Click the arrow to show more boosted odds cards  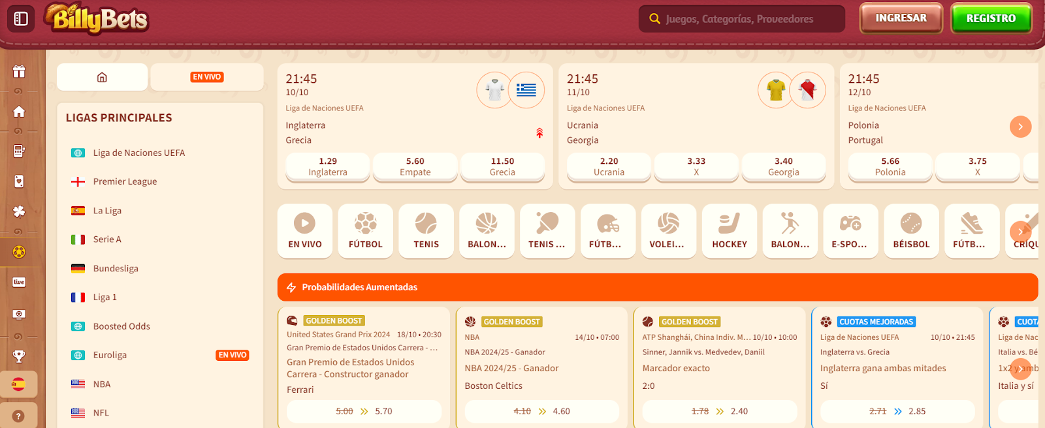click(x=1020, y=369)
